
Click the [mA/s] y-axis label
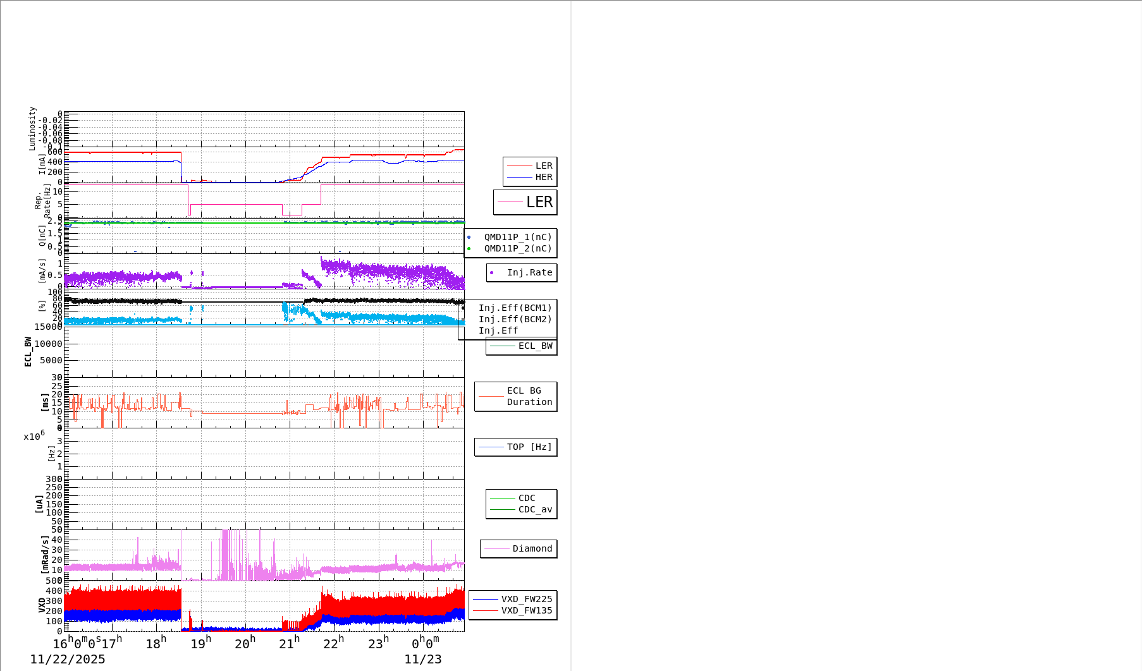coord(42,271)
